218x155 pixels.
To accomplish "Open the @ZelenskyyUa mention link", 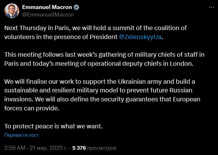I will click(x=140, y=37).
